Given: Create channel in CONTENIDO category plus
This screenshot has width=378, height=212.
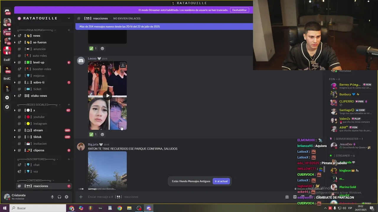Looking at the screenshot, I should pyautogui.click(x=69, y=180).
